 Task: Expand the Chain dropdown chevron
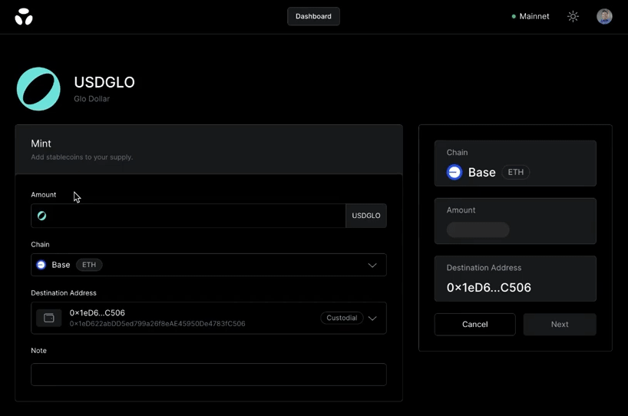click(x=372, y=265)
